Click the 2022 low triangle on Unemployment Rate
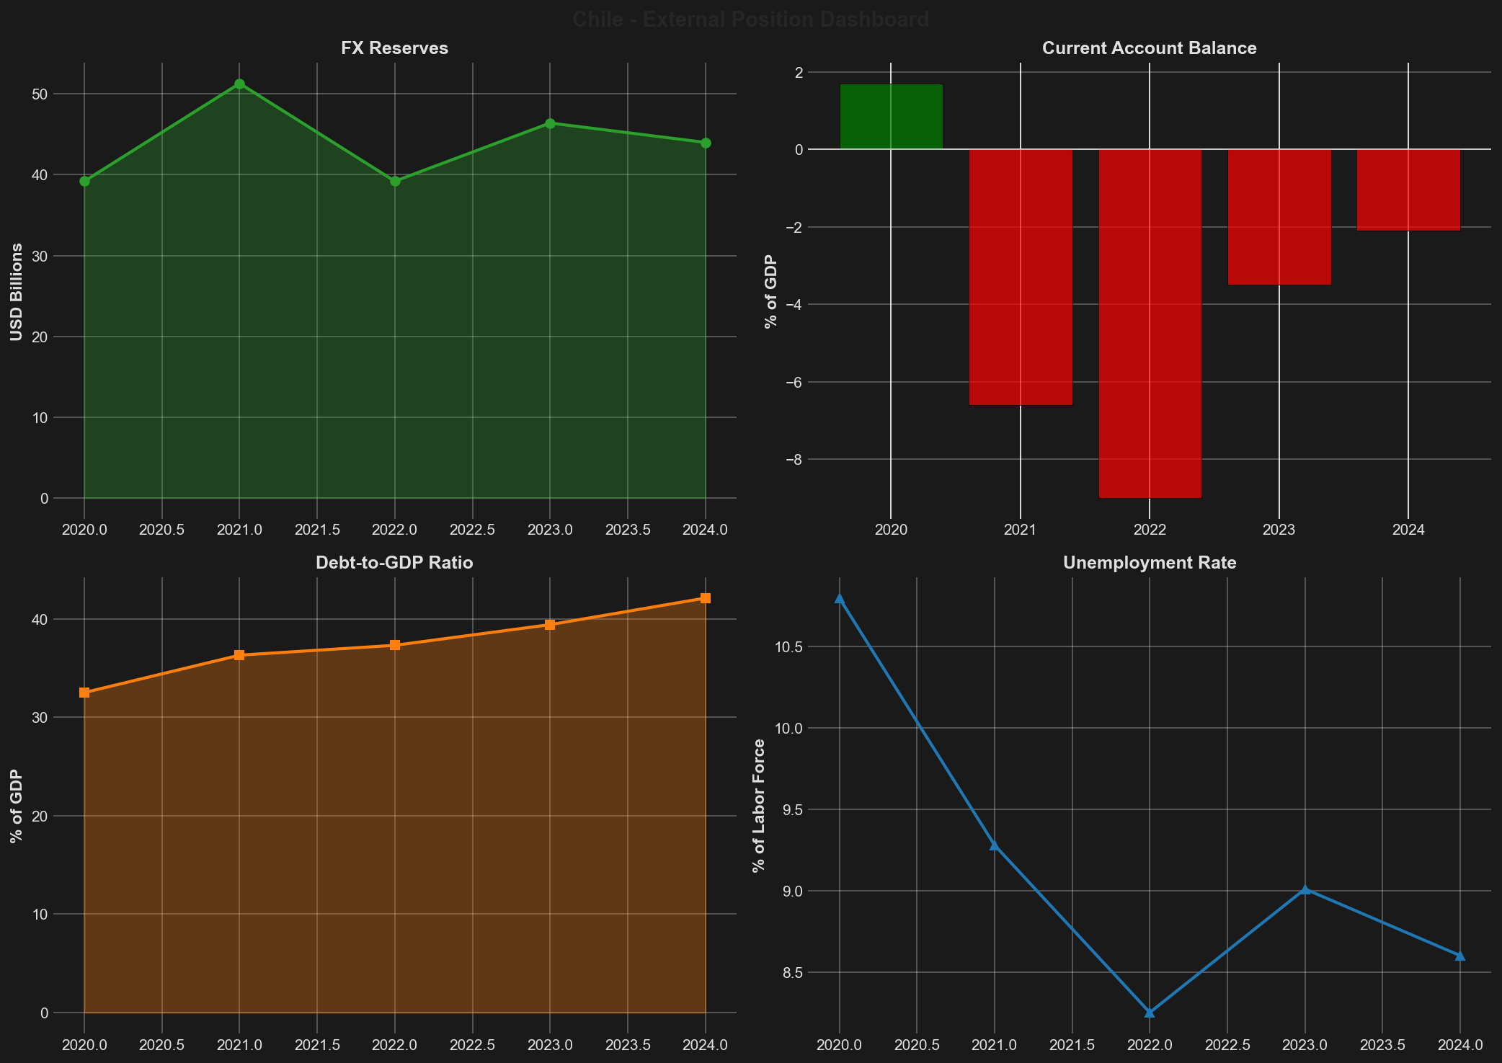Screen dimensions: 1502x1063 [x=1150, y=1013]
